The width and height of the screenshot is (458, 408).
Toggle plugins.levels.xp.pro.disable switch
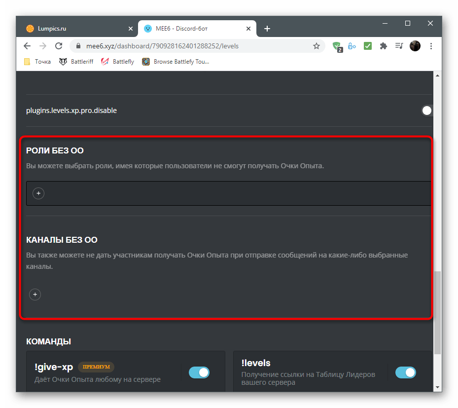427,111
